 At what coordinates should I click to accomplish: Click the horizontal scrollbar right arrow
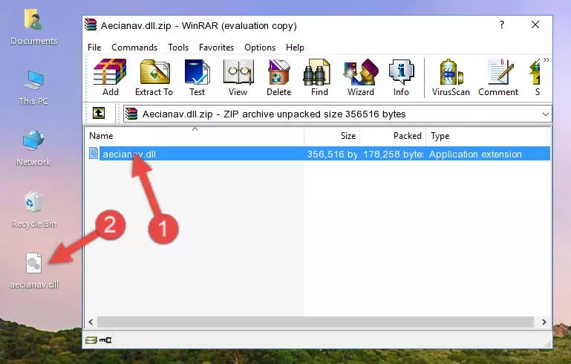[x=544, y=322]
